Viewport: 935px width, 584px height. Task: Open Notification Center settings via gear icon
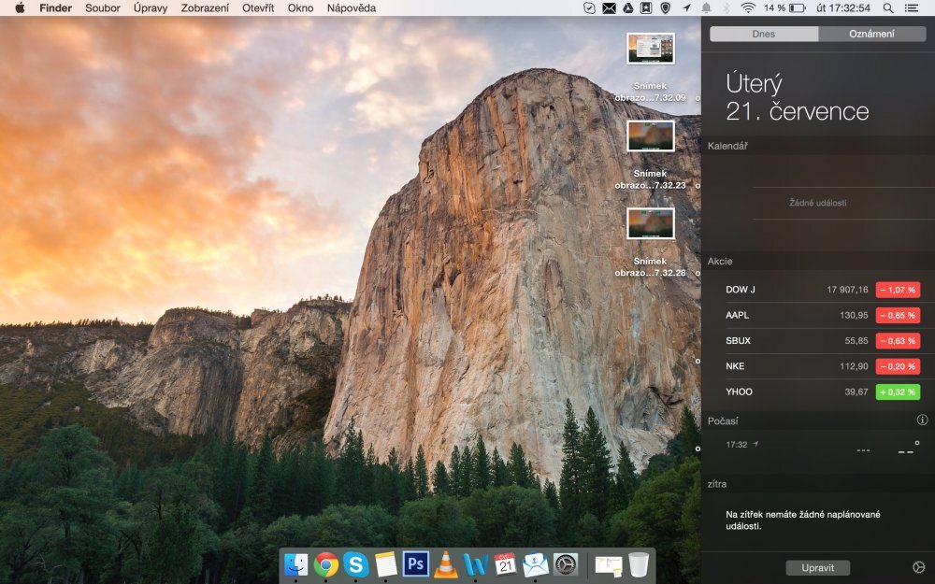point(920,567)
